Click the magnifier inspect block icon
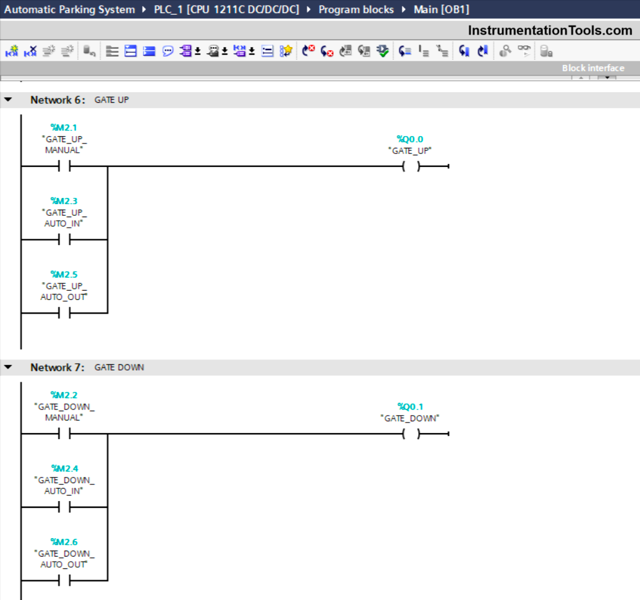 click(505, 51)
